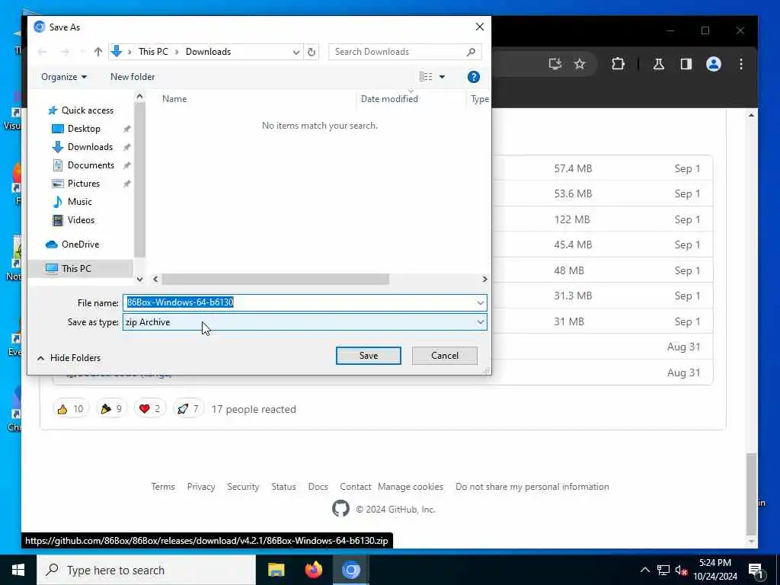Sort by Date modified column

(x=389, y=99)
